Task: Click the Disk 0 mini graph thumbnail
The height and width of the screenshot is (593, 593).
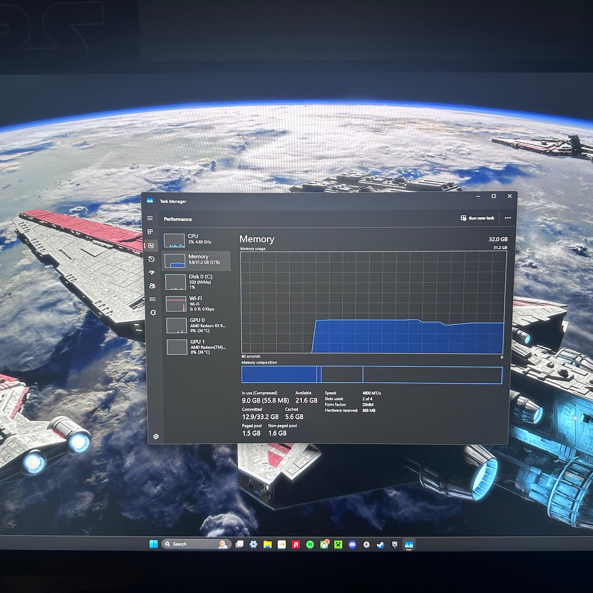Action: (x=175, y=282)
